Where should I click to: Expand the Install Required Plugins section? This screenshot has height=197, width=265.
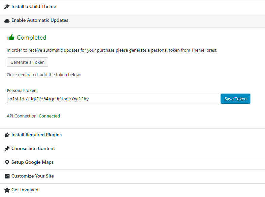click(36, 135)
